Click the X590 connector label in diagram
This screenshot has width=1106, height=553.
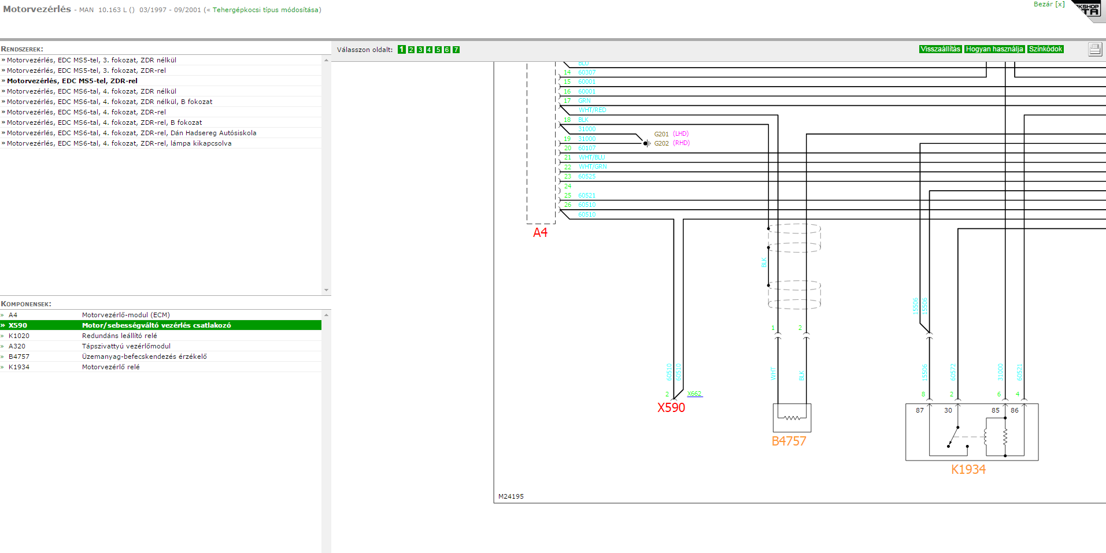pos(671,408)
